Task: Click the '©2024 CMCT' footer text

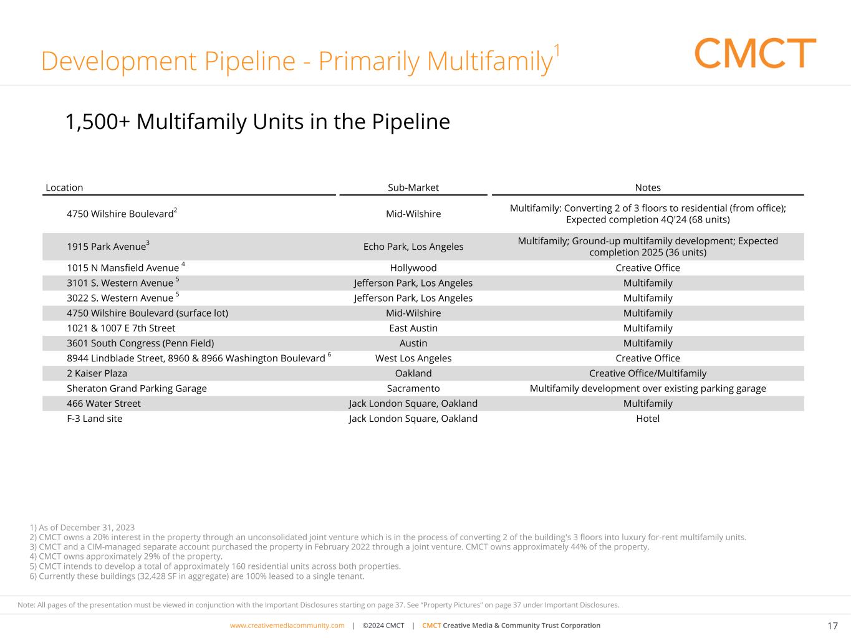Action: tap(383, 626)
